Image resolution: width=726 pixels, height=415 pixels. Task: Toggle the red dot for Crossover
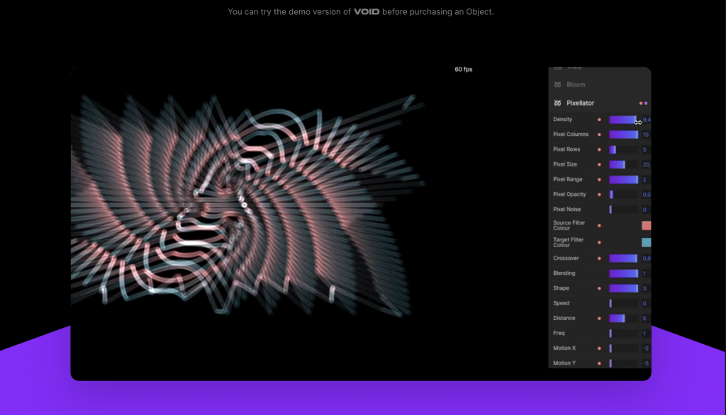pos(599,258)
